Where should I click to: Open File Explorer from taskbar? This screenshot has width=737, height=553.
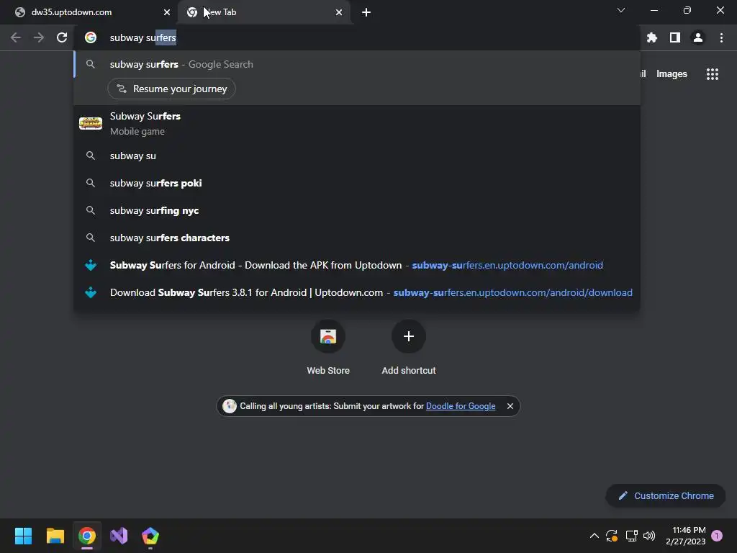point(55,536)
